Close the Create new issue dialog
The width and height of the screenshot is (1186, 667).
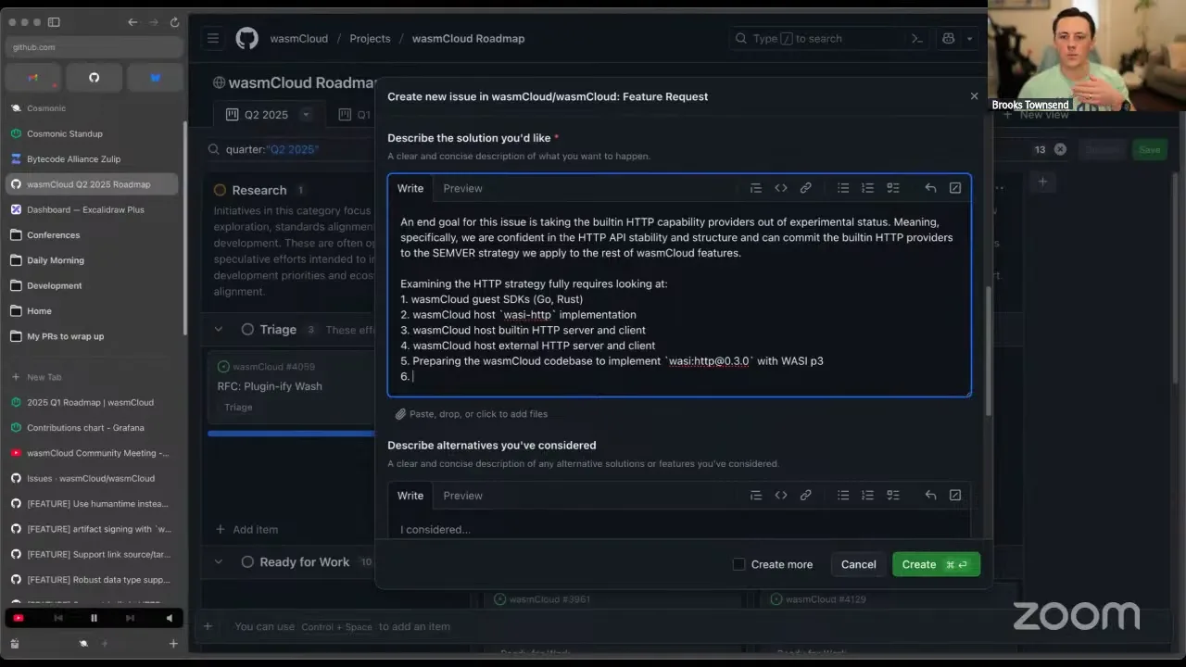coord(974,96)
